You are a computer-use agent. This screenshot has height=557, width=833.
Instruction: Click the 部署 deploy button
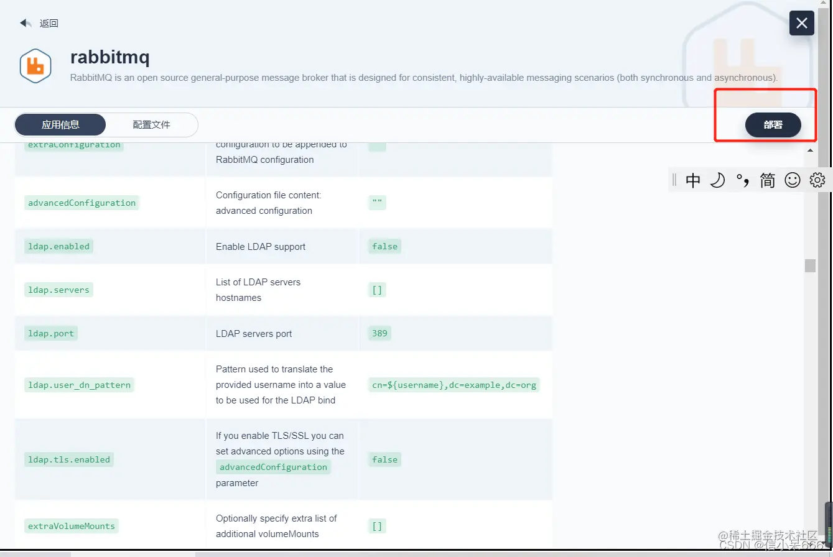(x=773, y=125)
